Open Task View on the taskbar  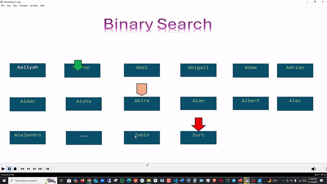coord(61,181)
